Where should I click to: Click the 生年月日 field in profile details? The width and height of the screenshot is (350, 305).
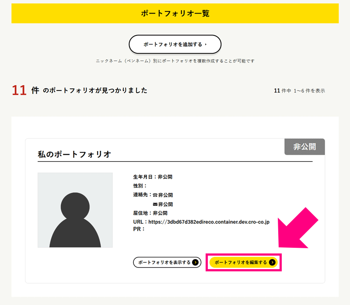point(153,177)
